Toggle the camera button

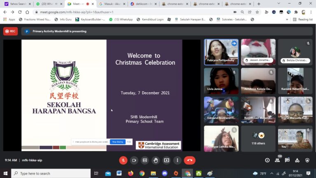click(134, 160)
